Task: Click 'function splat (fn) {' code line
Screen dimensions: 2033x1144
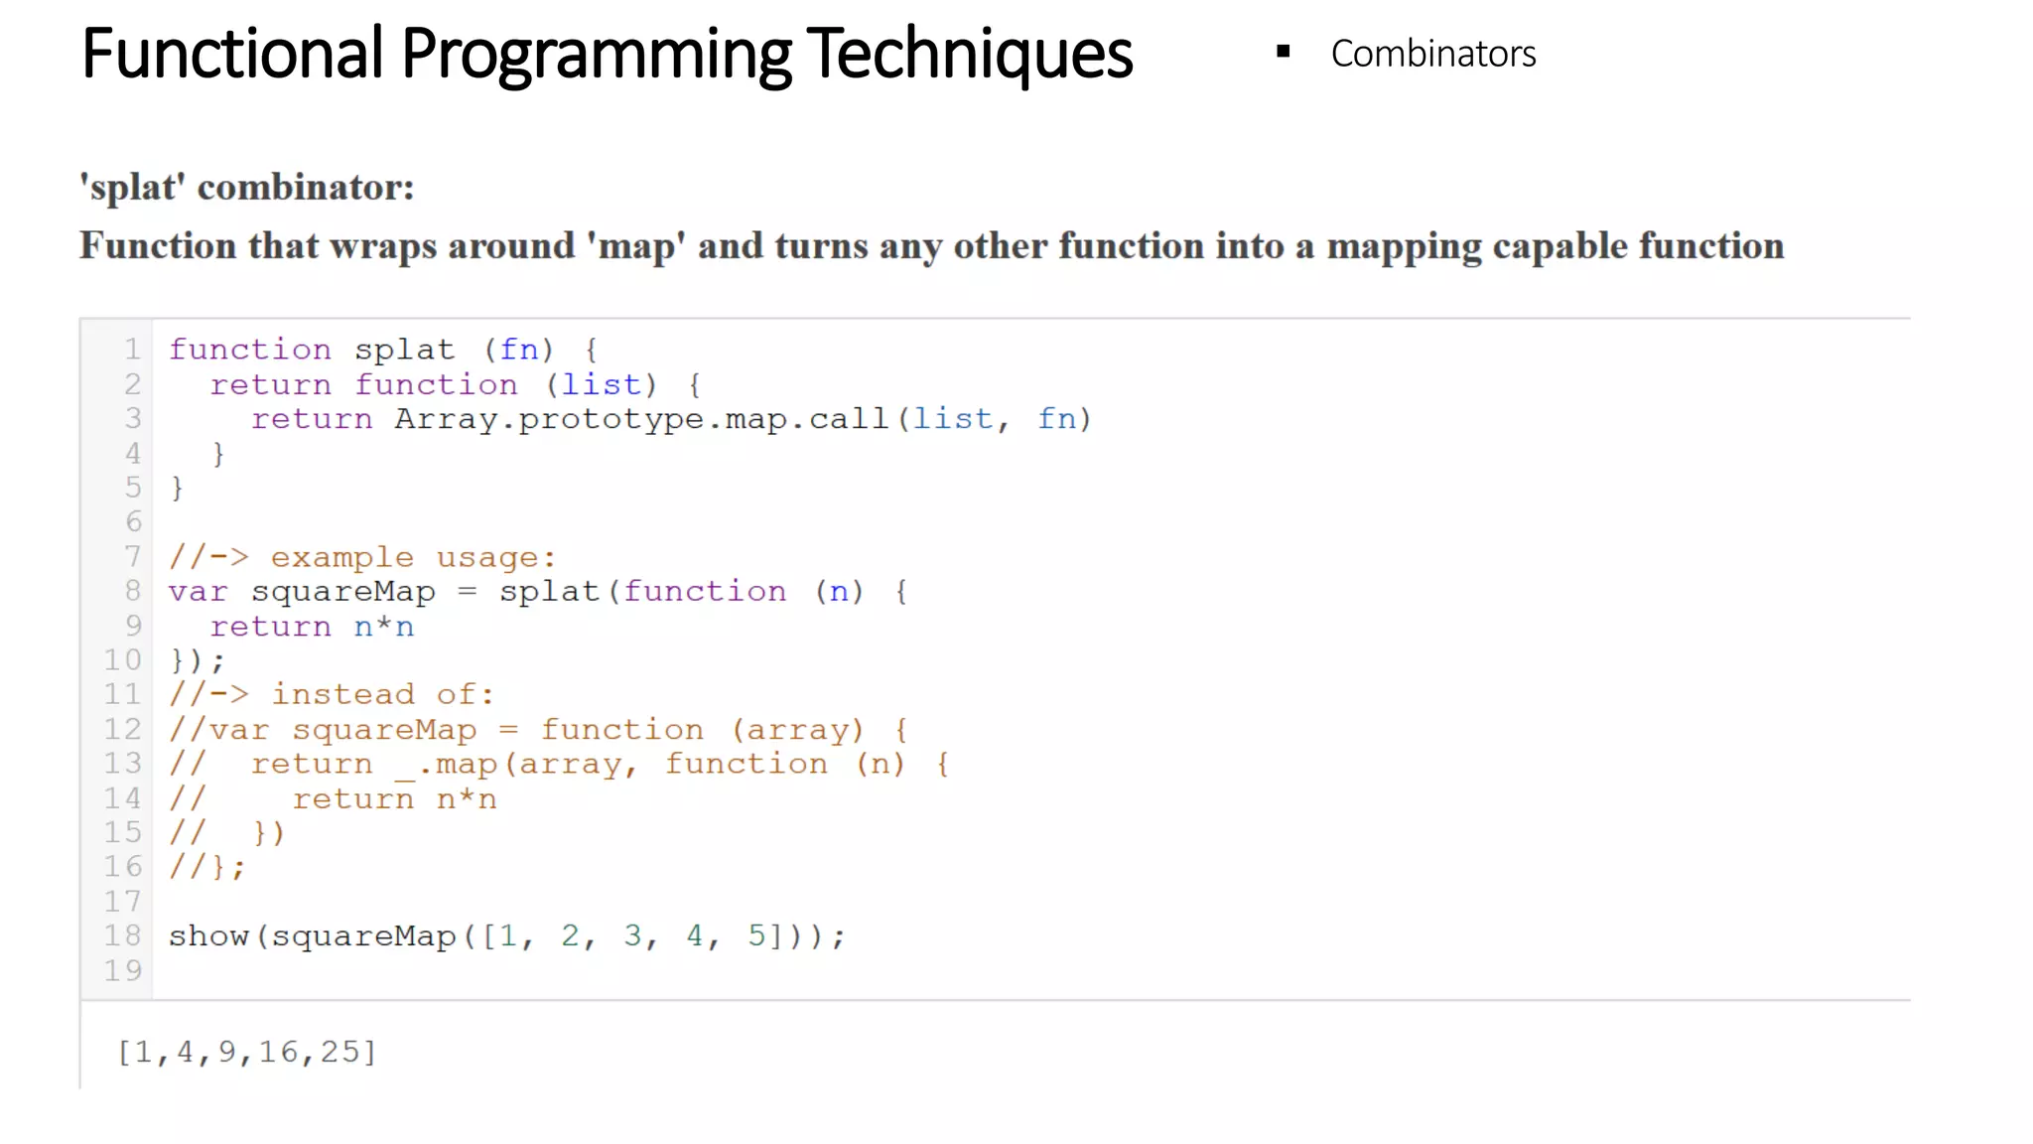Action: tap(382, 350)
